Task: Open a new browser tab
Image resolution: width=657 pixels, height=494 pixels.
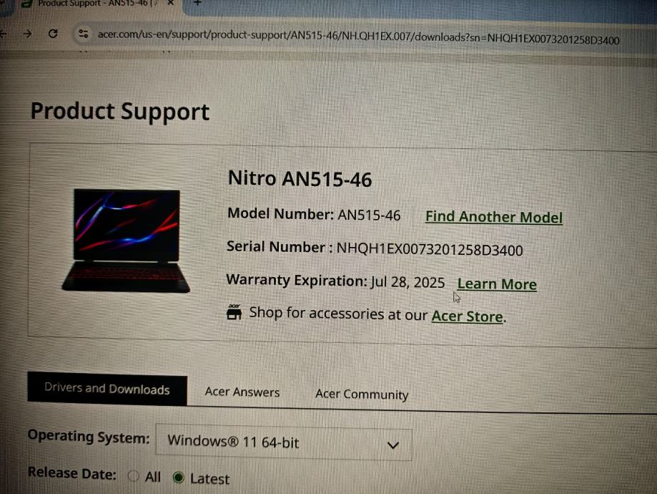Action: [x=197, y=3]
